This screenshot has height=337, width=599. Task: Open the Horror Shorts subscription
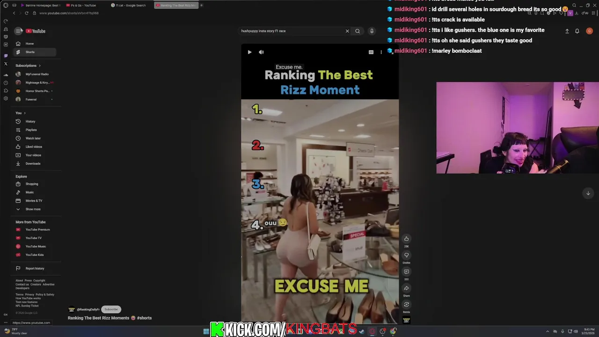(35, 91)
